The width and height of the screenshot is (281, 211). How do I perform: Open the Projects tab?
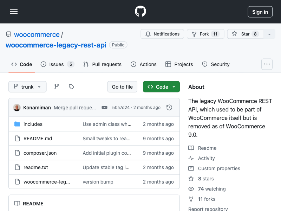[179, 64]
